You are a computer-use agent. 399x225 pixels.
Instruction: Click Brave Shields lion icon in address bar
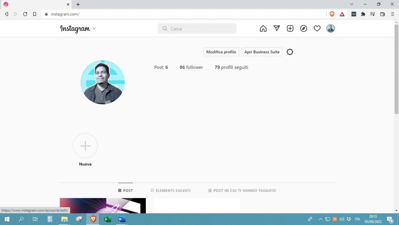(332, 14)
